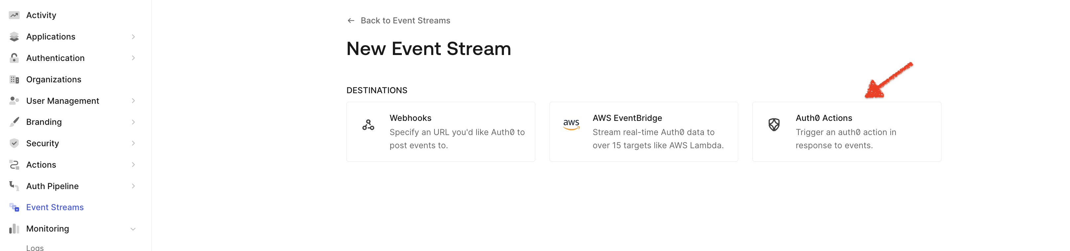Select the Auth0 Actions destination card
1070x251 pixels.
[847, 132]
